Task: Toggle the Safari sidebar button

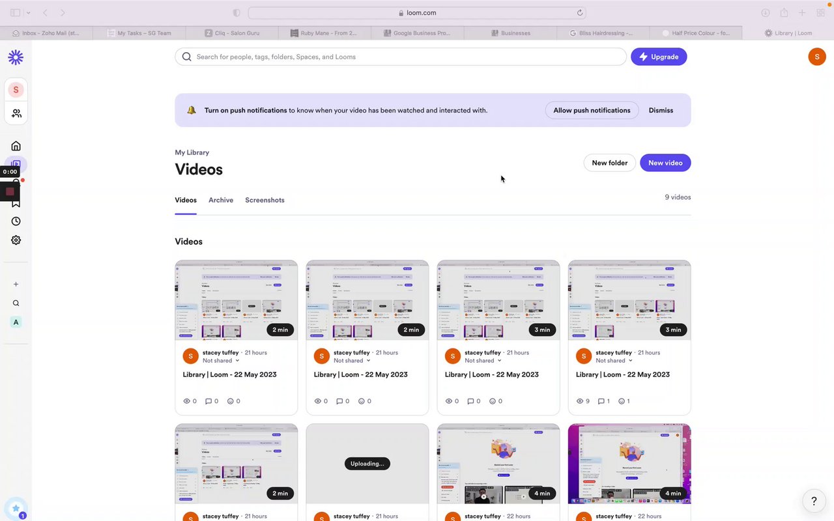Action: coord(16,12)
